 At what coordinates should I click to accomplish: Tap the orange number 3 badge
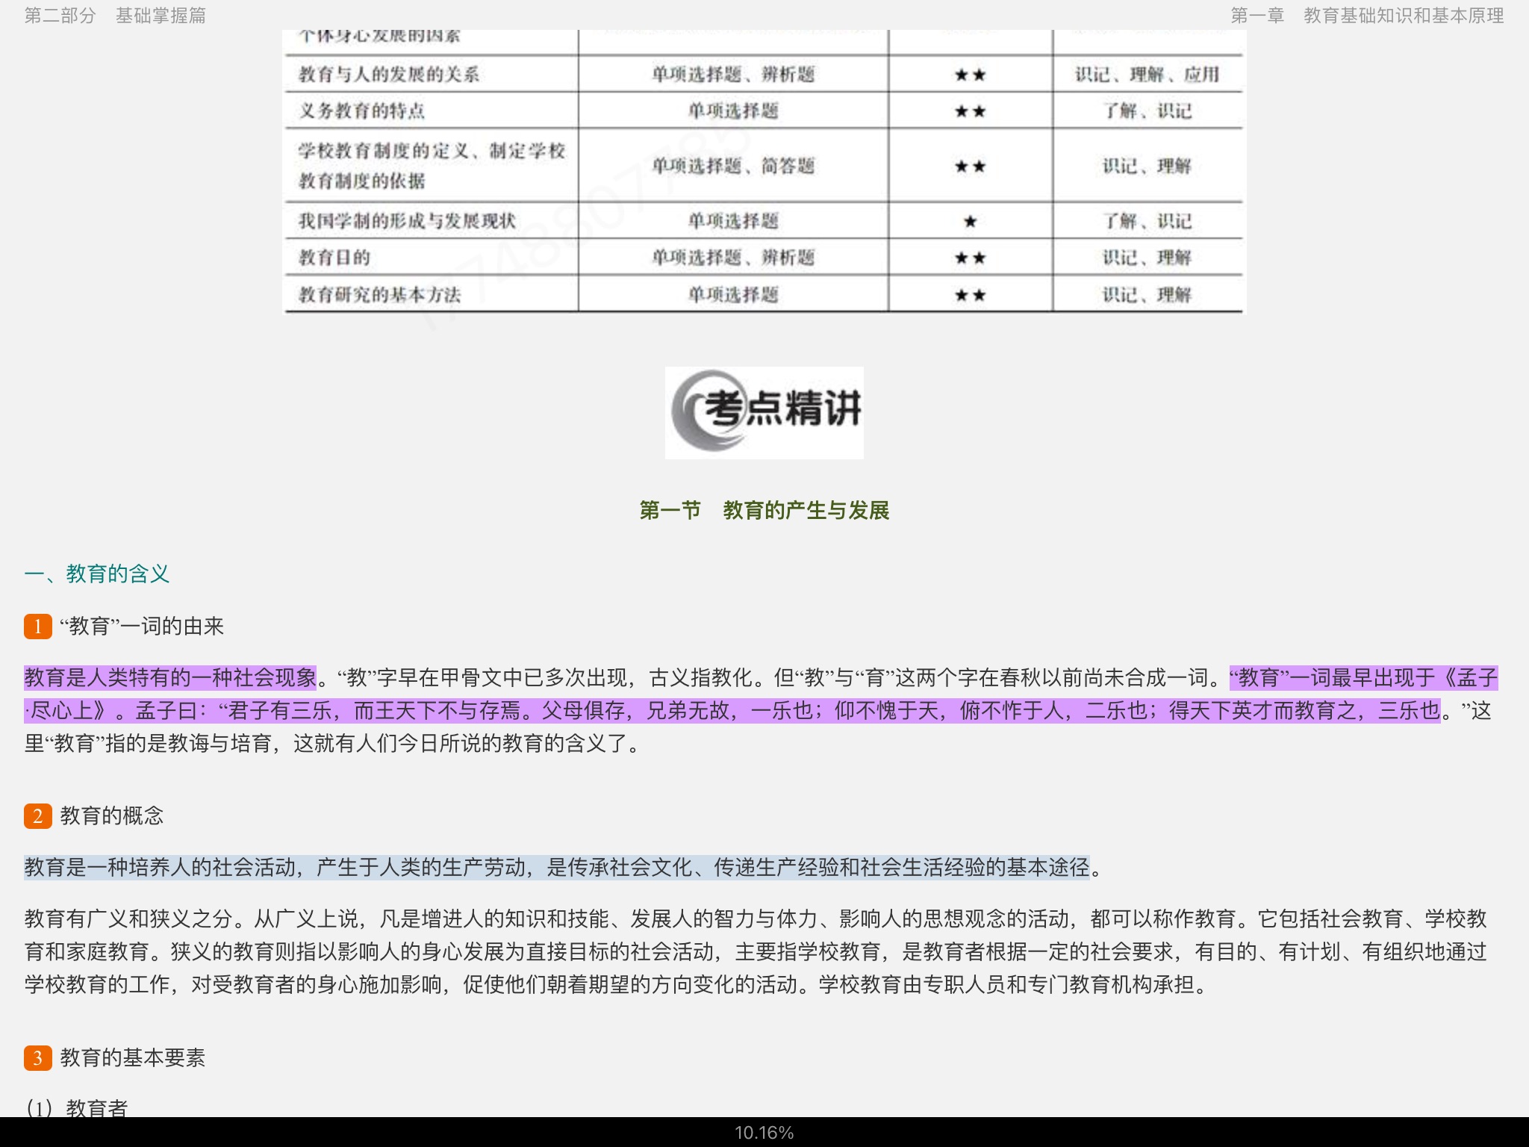[x=38, y=1057]
